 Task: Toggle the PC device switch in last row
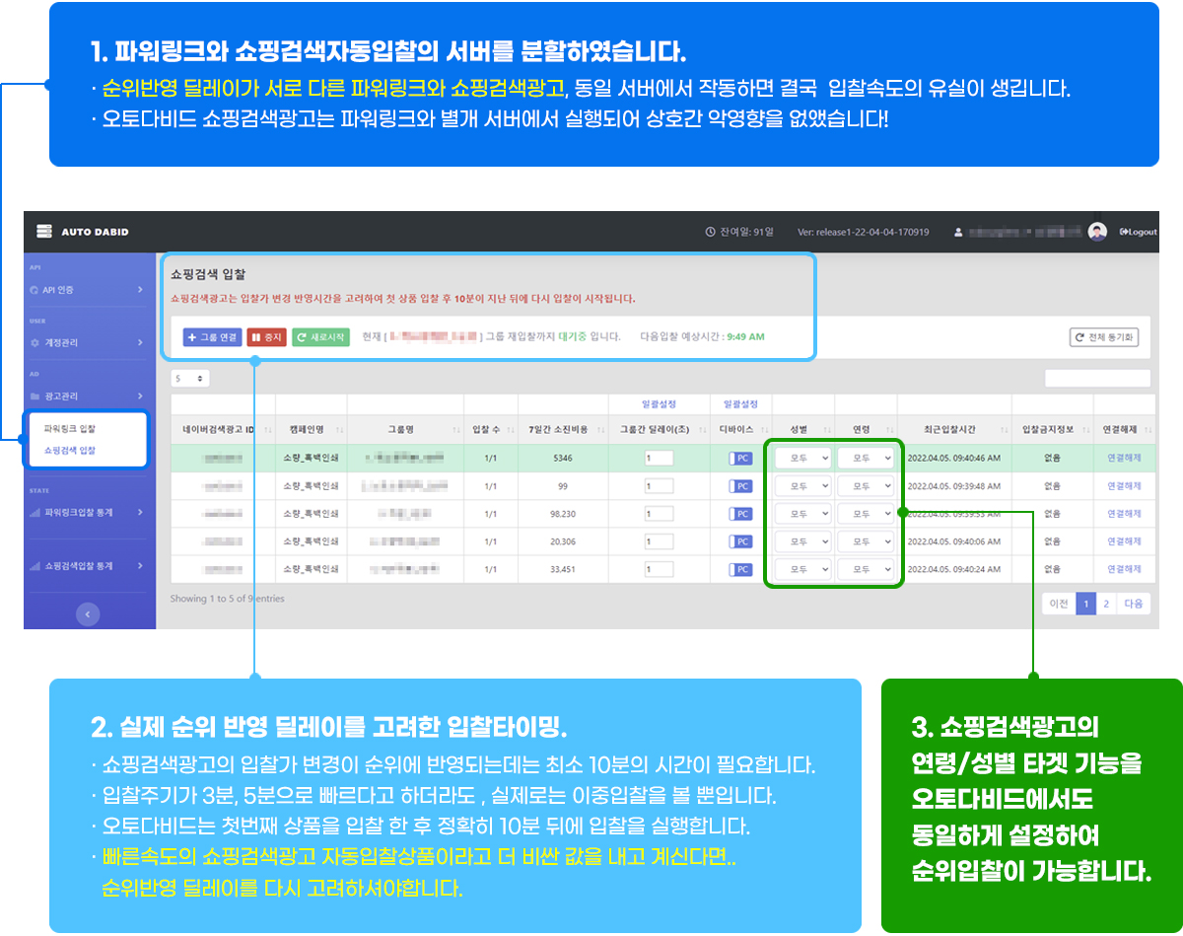tap(740, 569)
